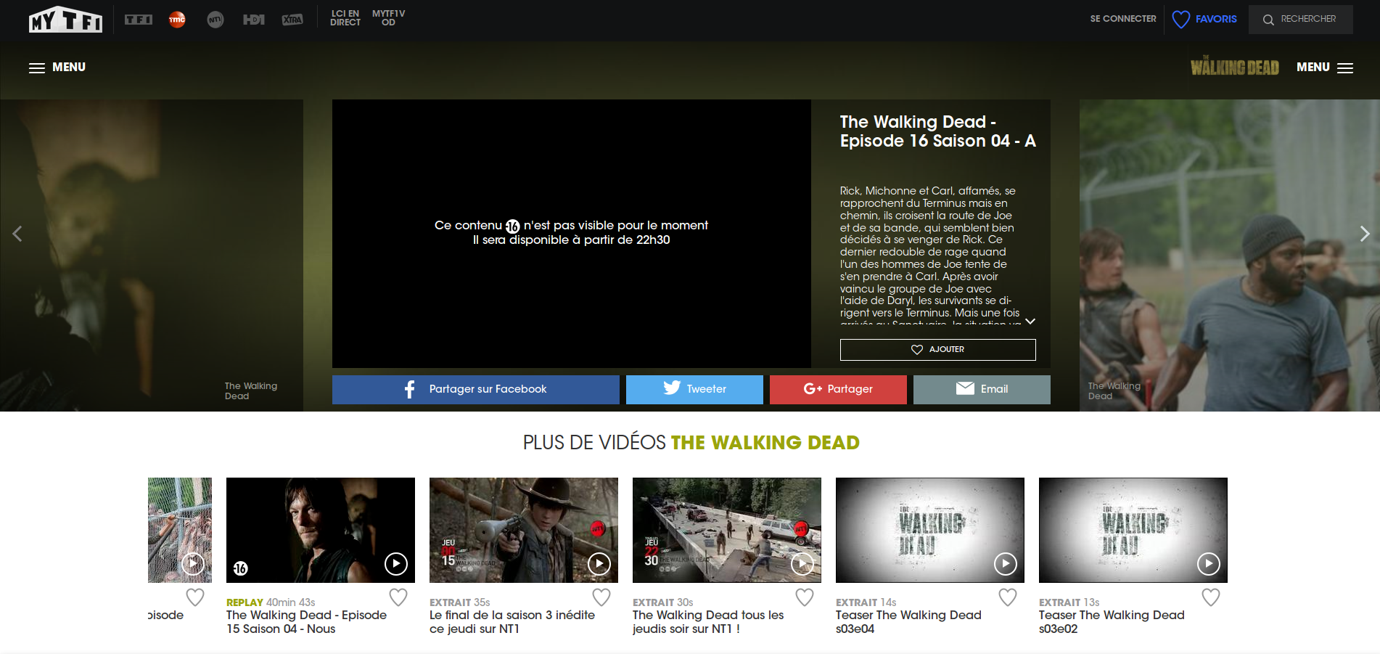
Task: Play Teaser s03e02 video
Action: (x=1209, y=564)
